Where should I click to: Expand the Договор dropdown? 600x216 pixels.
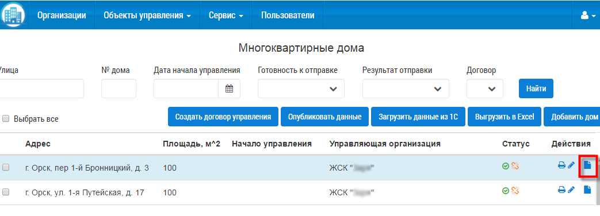(x=485, y=88)
